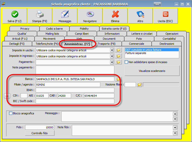This screenshot has width=192, height=142.
Task: Click the C/C field showing 65464654
Action: (x=99, y=96)
